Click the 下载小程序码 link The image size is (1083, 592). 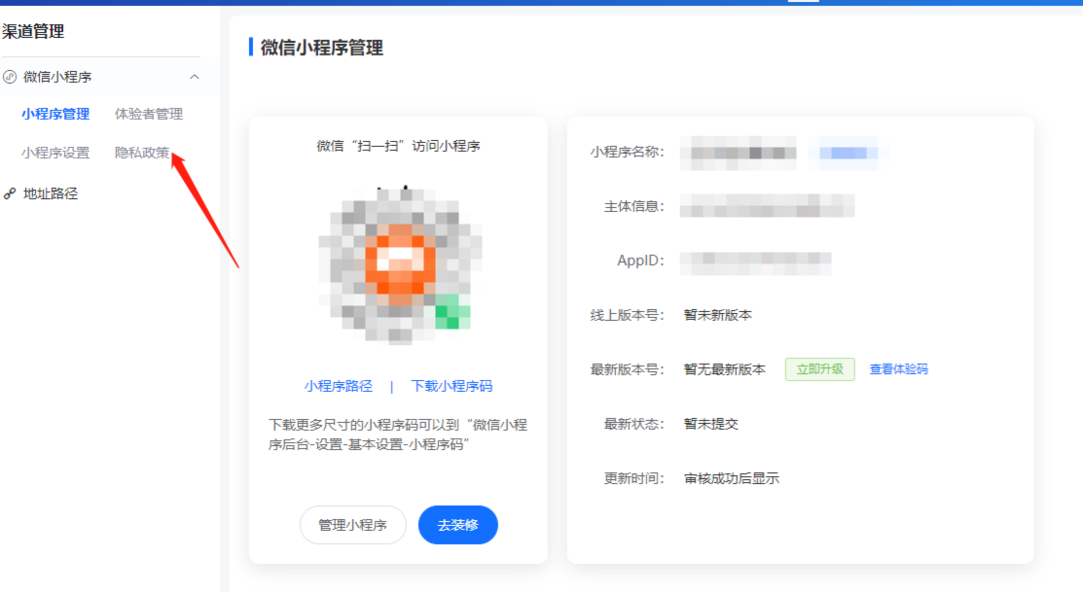point(451,386)
